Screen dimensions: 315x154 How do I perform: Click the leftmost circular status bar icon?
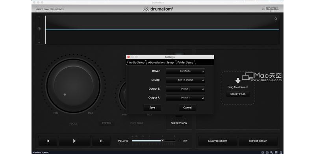coord(263,152)
